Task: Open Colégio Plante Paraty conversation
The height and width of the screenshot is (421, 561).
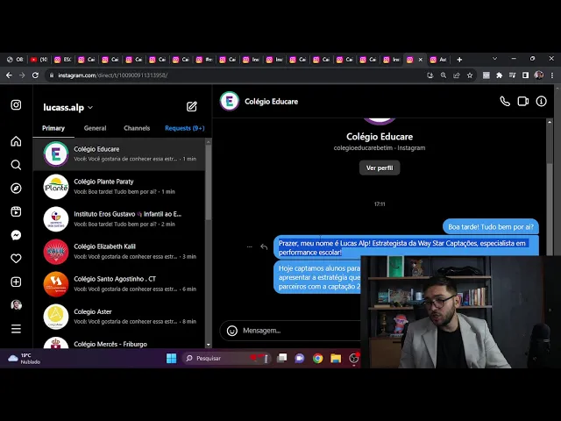Action: [119, 187]
